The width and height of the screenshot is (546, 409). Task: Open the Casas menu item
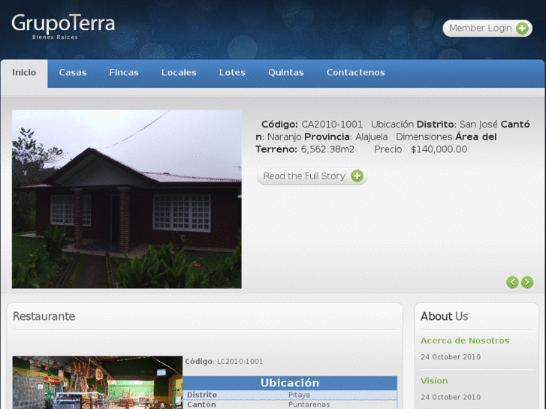coord(72,72)
